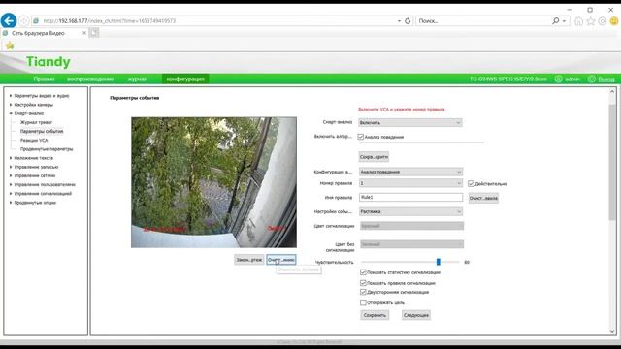Click the logout icon next to Выход

[592, 79]
